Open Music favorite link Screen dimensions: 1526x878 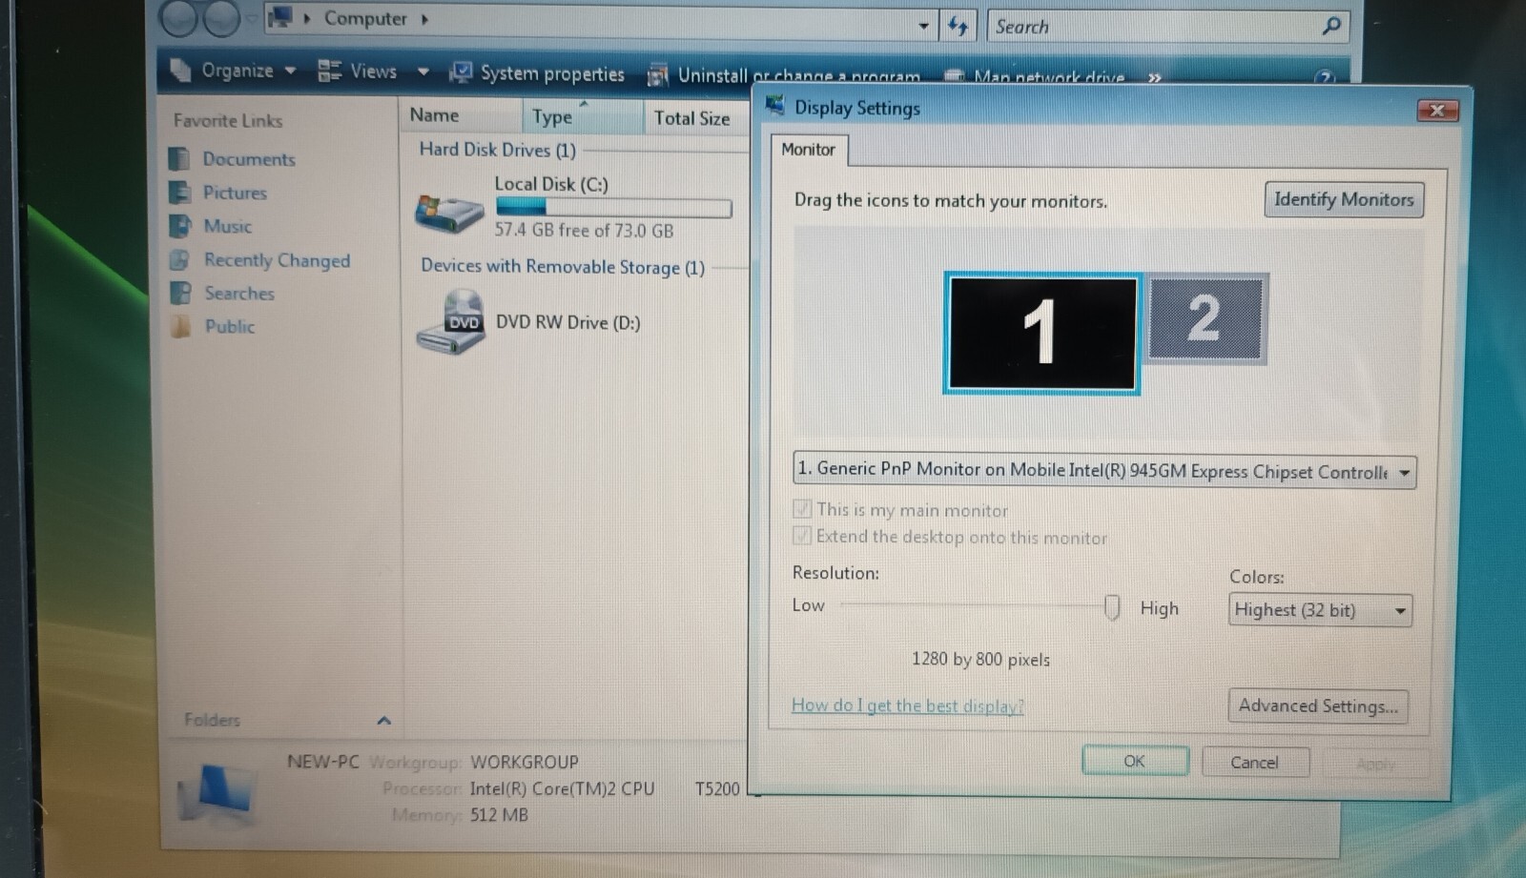[x=227, y=226]
